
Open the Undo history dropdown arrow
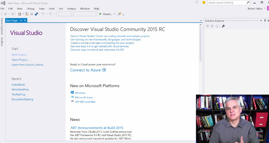[47, 14]
